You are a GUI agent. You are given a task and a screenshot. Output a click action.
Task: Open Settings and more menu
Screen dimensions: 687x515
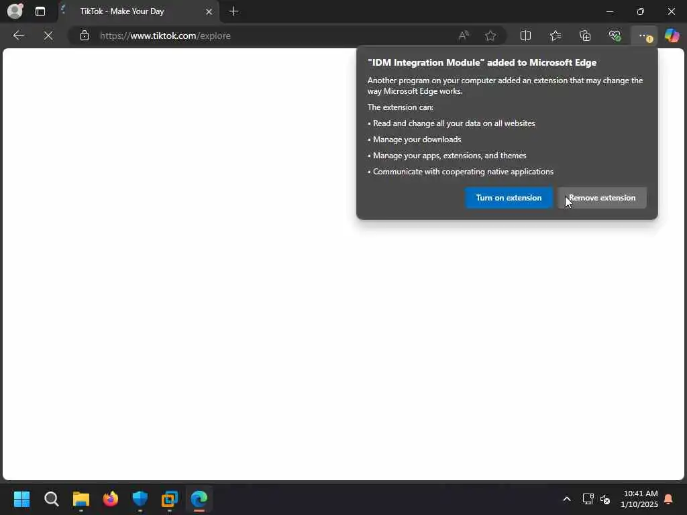coord(644,36)
